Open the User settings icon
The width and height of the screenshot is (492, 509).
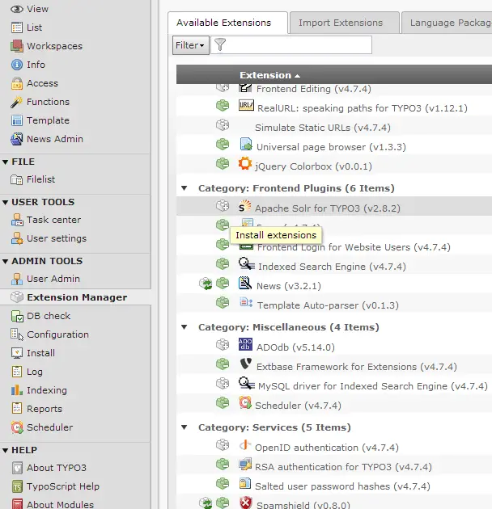(17, 238)
